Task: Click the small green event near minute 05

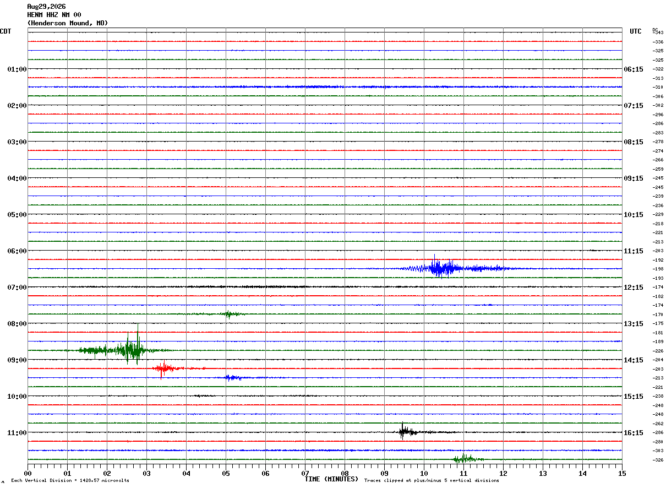Action: (228, 315)
